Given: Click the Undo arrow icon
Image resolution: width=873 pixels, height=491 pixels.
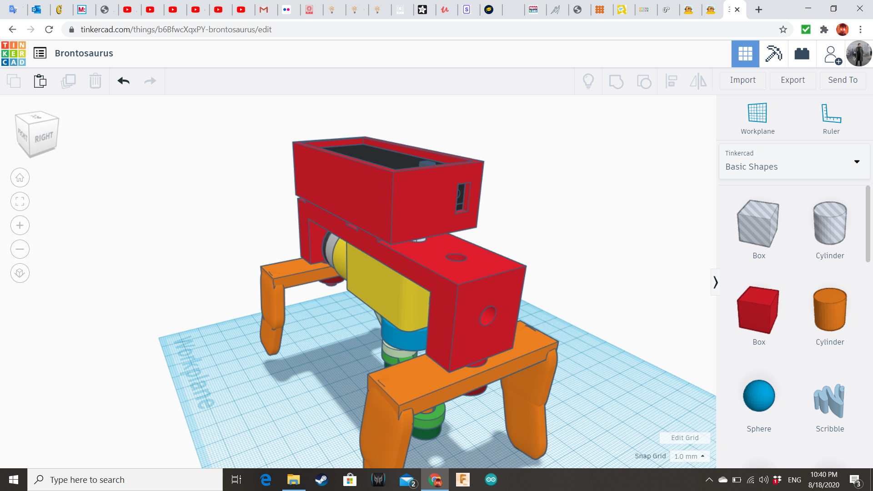Looking at the screenshot, I should (x=123, y=81).
